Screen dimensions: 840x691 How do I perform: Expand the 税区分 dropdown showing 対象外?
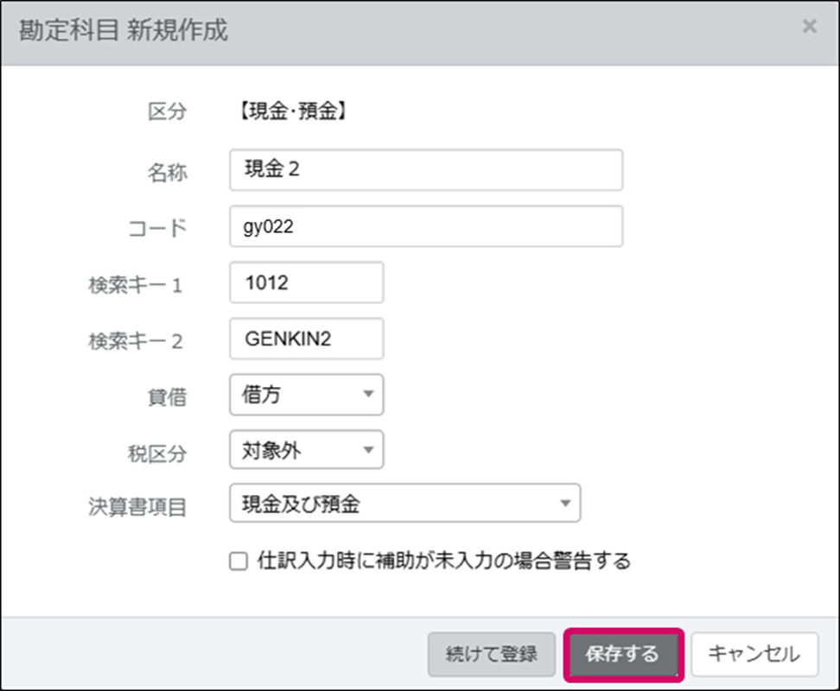point(306,450)
